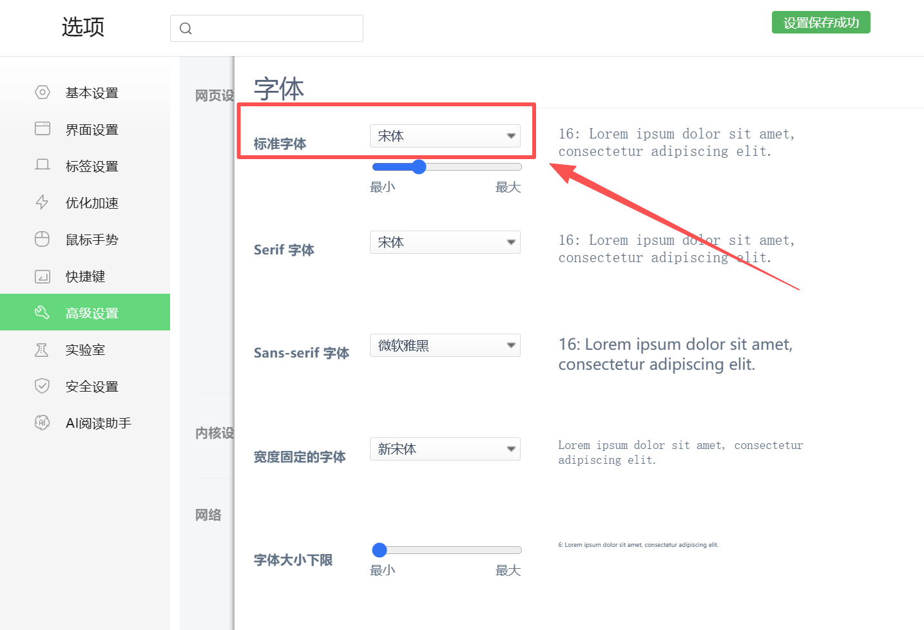Click the mouse gesture icon
This screenshot has height=630, width=924.
click(42, 239)
